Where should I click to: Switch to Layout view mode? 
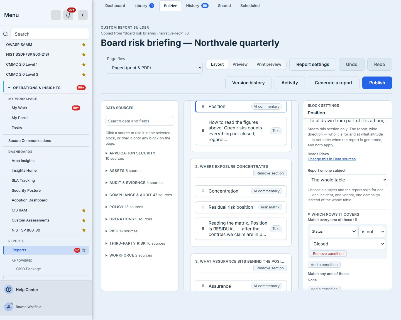pyautogui.click(x=217, y=64)
